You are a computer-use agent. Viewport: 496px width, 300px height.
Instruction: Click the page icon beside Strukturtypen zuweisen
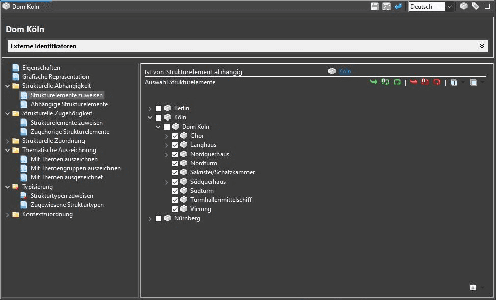(24, 196)
